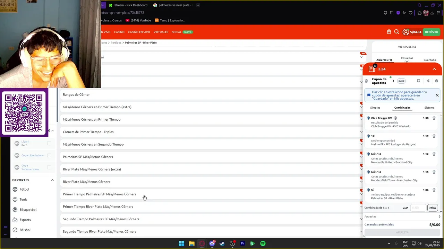Open the Guardado bets tab
Screen dimensions: 444x249
[429, 60]
